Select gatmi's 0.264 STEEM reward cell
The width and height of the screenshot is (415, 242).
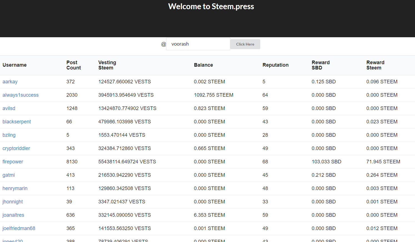382,175
